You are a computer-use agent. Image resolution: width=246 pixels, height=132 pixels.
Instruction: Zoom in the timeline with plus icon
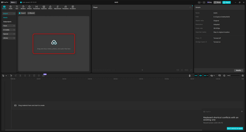click(x=242, y=75)
